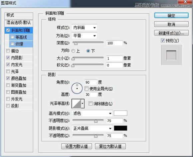Open 描边 settings row
Image resolution: width=193 pixels, height=157 pixels.
click(x=19, y=51)
